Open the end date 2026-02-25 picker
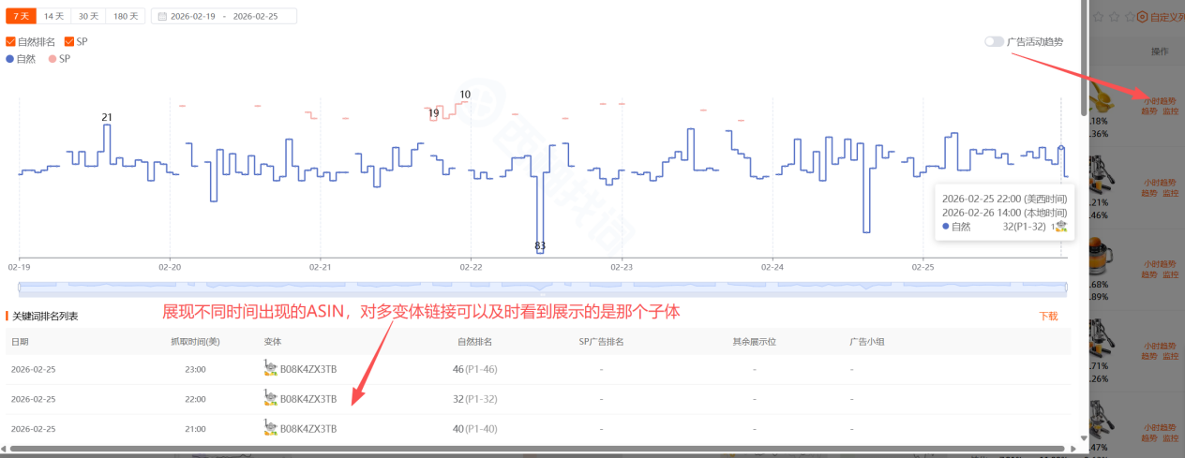1185x458 pixels. [x=256, y=17]
